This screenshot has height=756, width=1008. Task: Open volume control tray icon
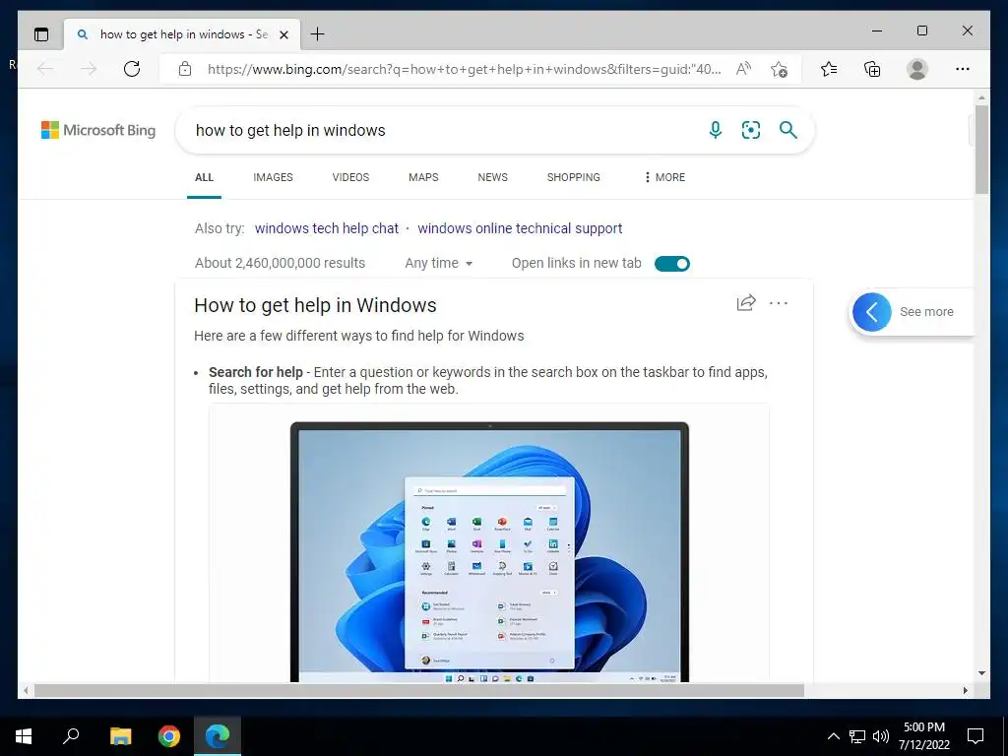(881, 736)
